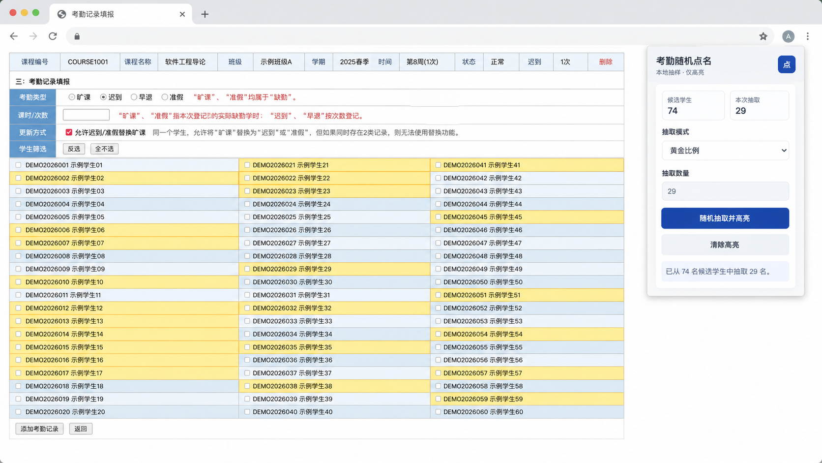Click the 学生筛选 row label

pyautogui.click(x=33, y=149)
